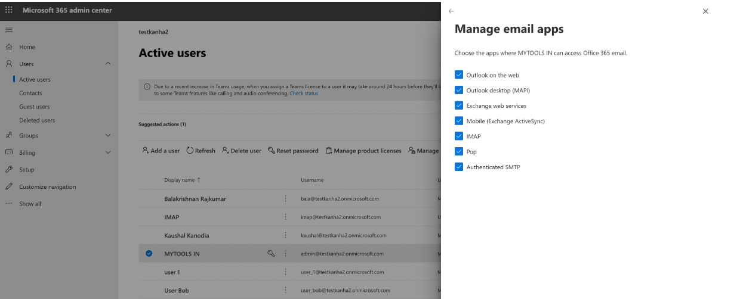This screenshot has height=299, width=740.
Task: Close the Manage email apps panel
Action: 705,11
